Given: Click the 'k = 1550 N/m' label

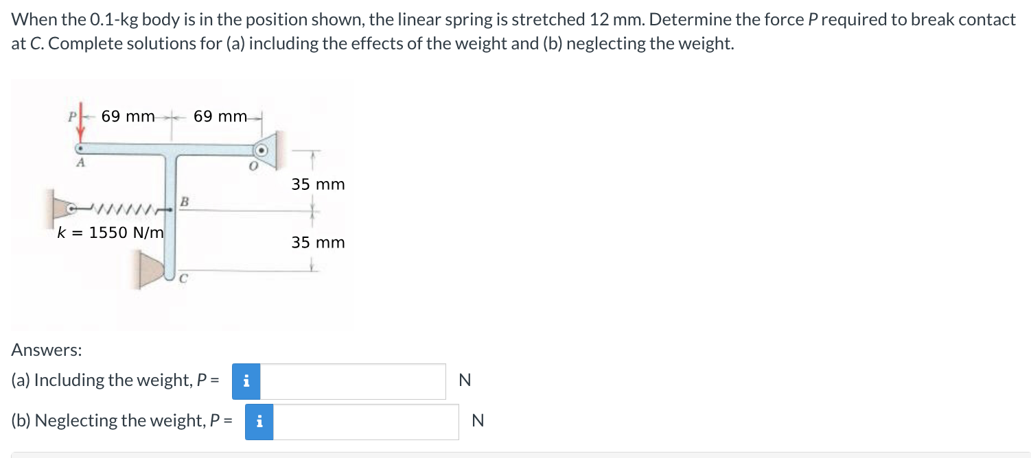Looking at the screenshot, I should coord(111,232).
